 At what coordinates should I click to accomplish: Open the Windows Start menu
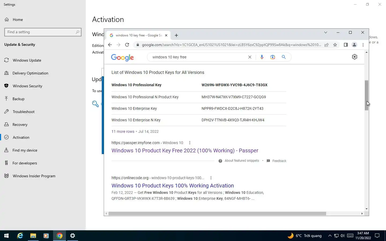click(6, 236)
